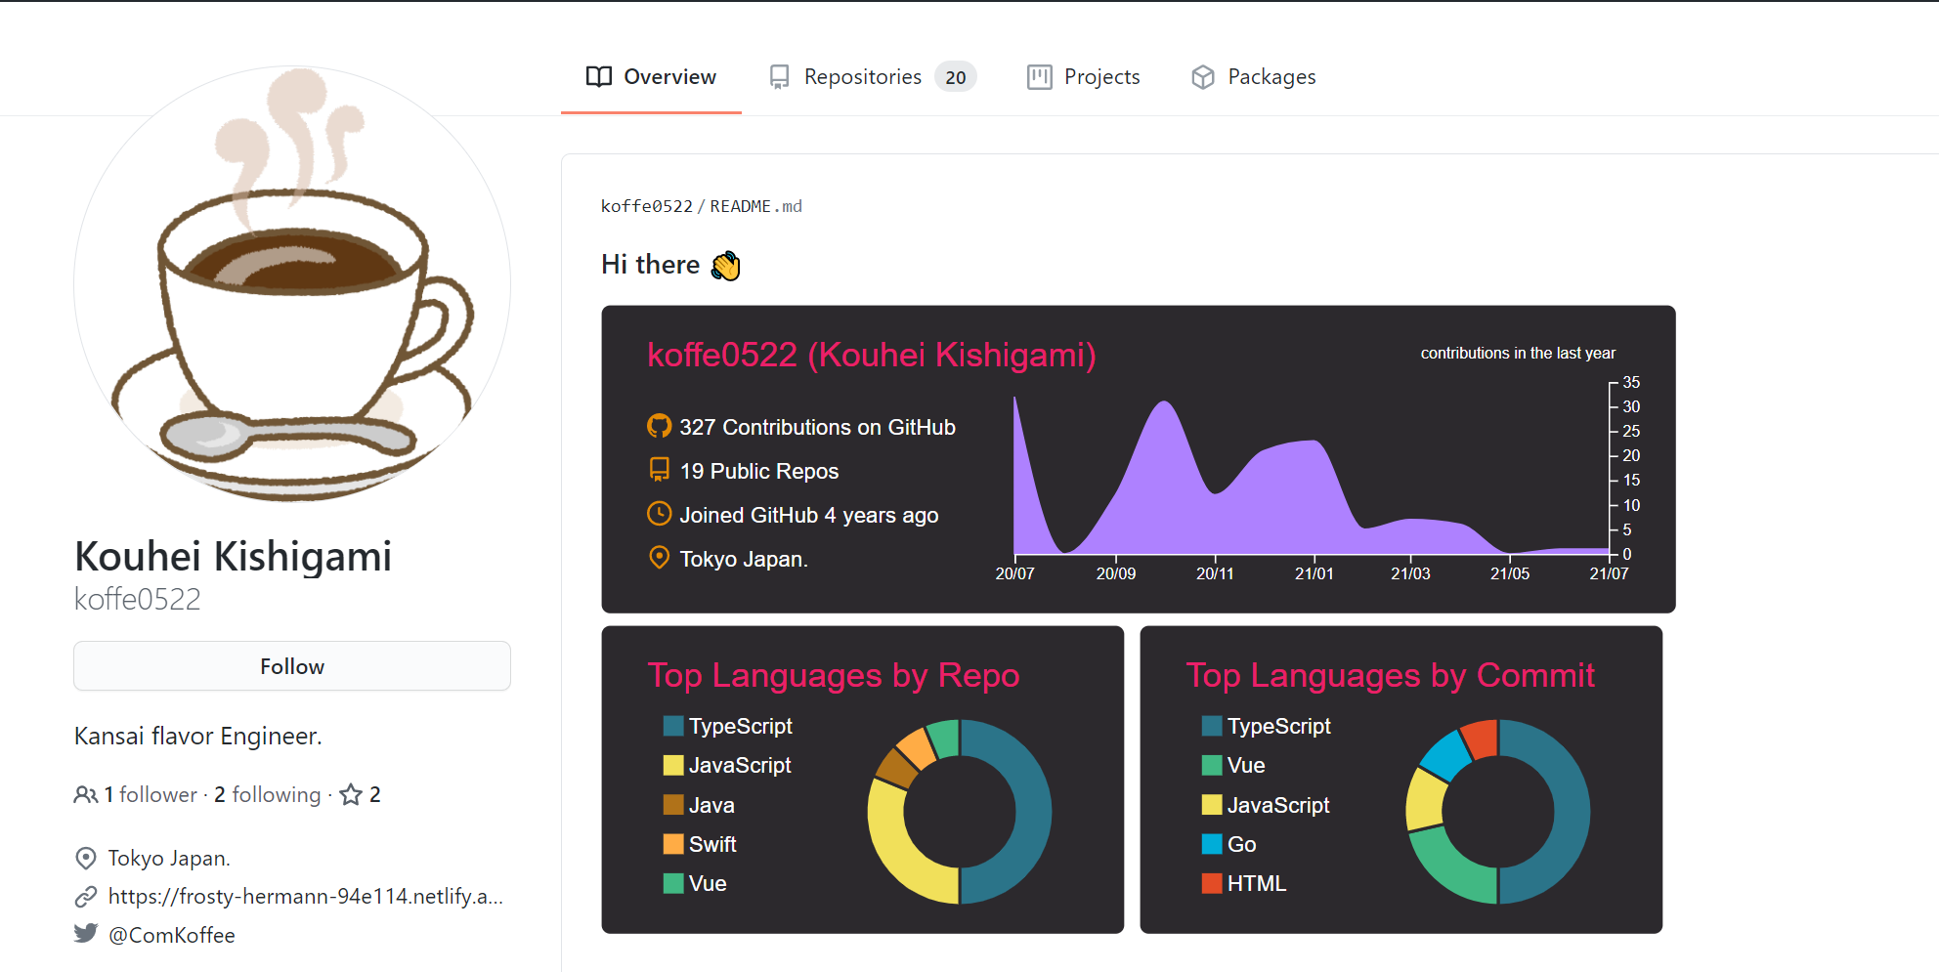Image resolution: width=1939 pixels, height=972 pixels.
Task: Click the TypeScript swatch in Languages by Repo
Action: tap(673, 726)
